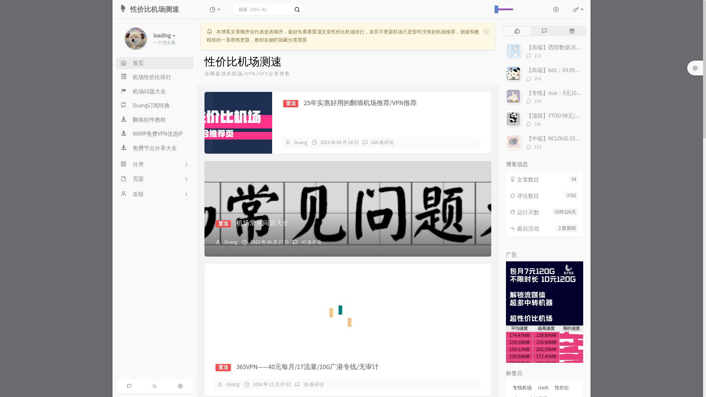Click the comment icon in the sidebar footer
The height and width of the screenshot is (397, 706).
[129, 386]
